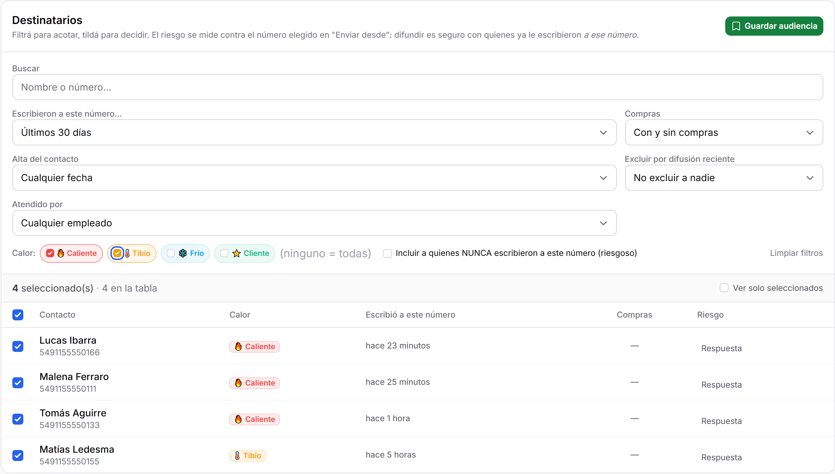Image resolution: width=835 pixels, height=474 pixels.
Task: Click Respuesta risk label for Lucas Ibarra
Action: coord(721,348)
